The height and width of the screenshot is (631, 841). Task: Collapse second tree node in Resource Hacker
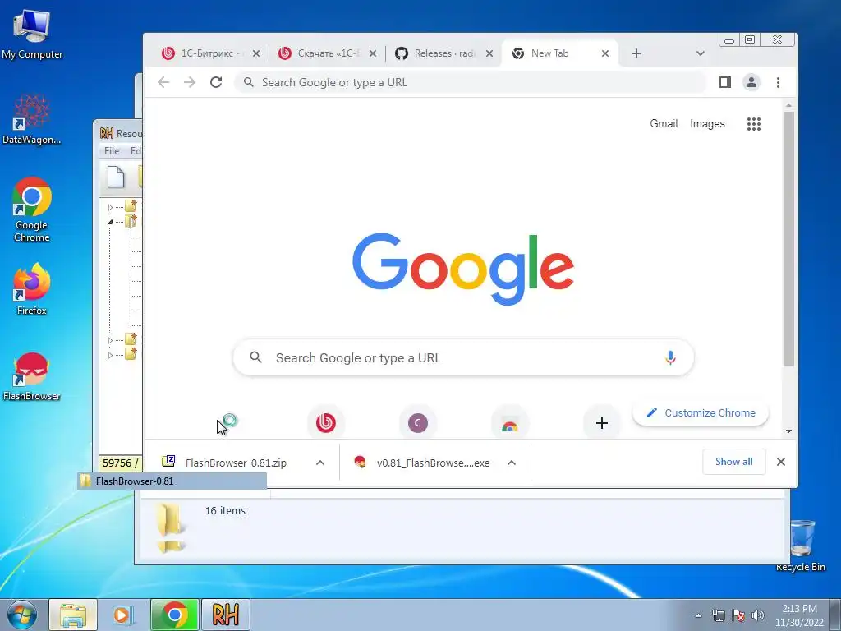click(x=110, y=222)
